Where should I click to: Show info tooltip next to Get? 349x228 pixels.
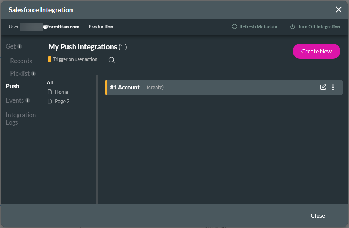pos(19,46)
